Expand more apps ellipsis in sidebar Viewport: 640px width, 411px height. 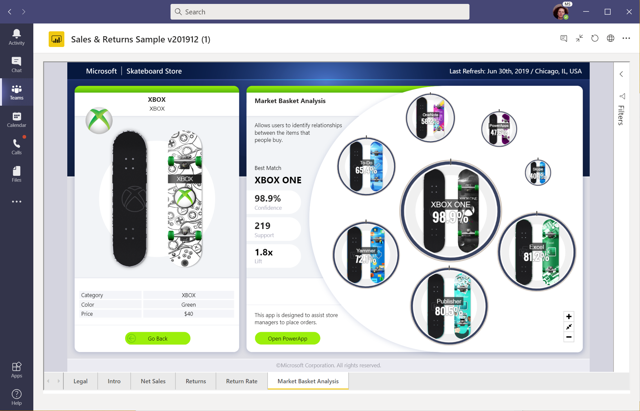point(16,202)
